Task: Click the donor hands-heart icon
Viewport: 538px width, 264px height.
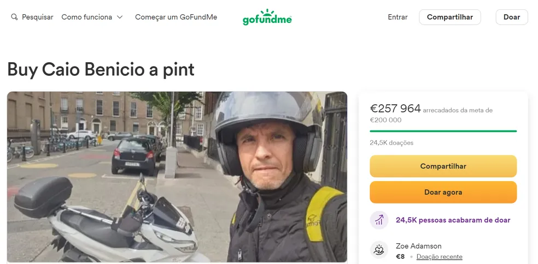Action: [x=379, y=250]
